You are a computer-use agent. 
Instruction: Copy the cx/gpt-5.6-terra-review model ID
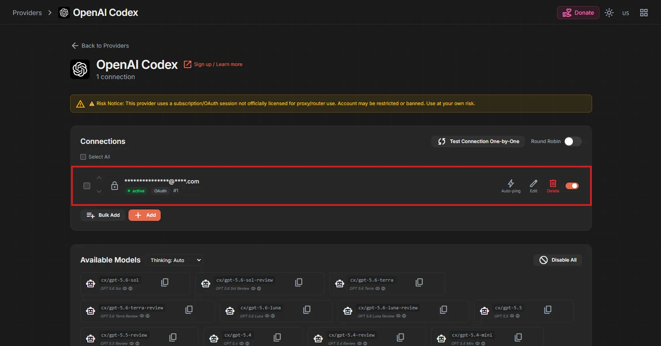point(189,310)
